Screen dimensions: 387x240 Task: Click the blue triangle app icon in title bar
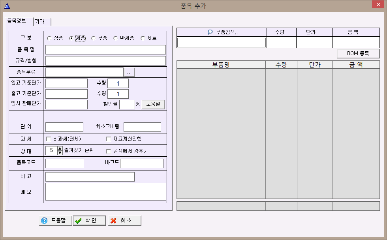click(7, 6)
